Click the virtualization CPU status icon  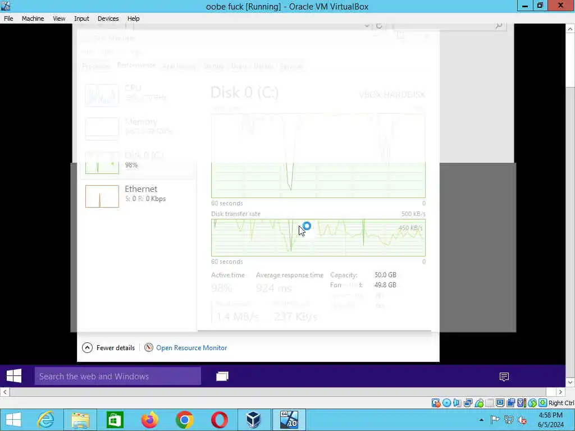(522, 403)
